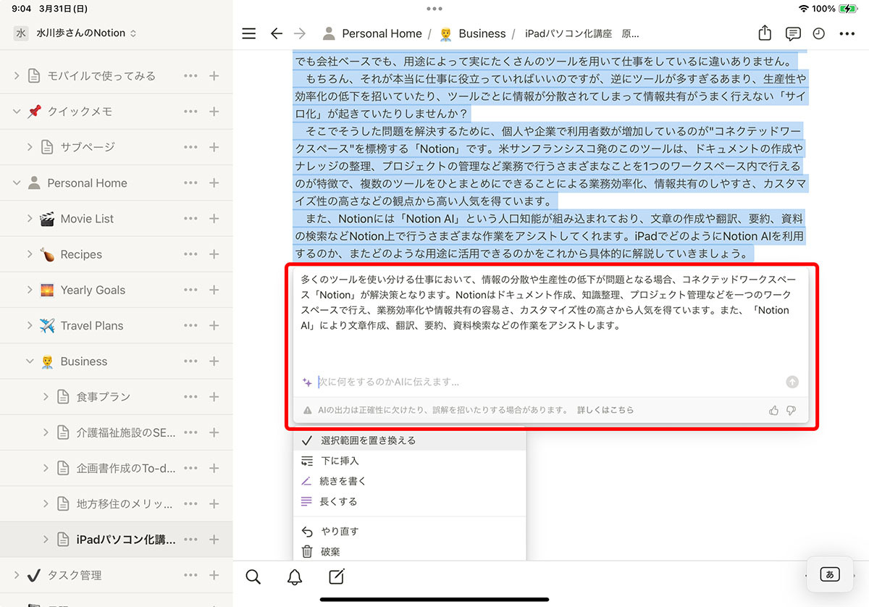Collapse the クイックメモ section
869x607 pixels.
pos(17,111)
